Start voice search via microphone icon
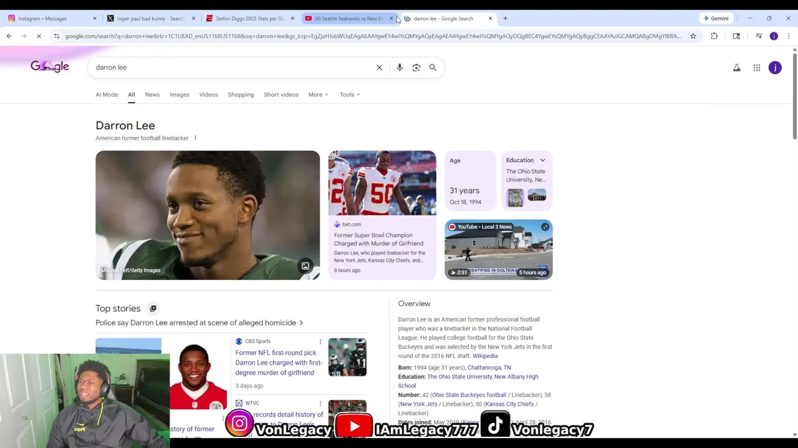The height and width of the screenshot is (448, 798). coord(400,67)
